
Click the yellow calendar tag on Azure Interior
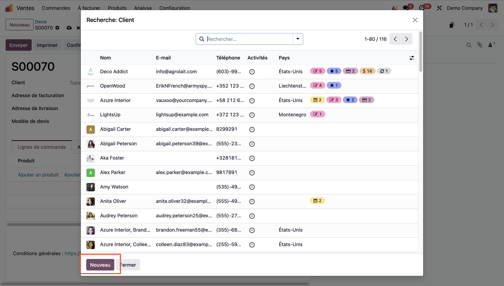point(317,100)
